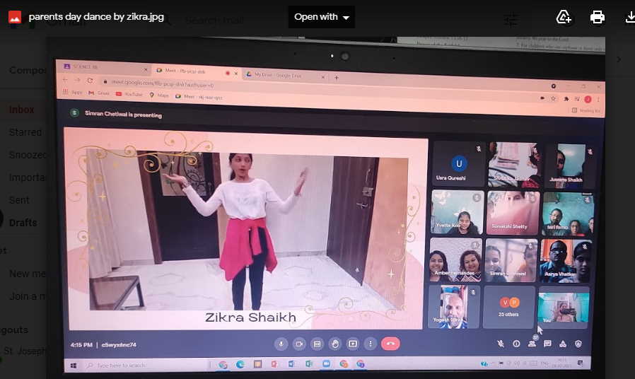This screenshot has height=379, width=635.
Task: Click the Edge icon on the photographed taskbar
Action: coord(240,364)
